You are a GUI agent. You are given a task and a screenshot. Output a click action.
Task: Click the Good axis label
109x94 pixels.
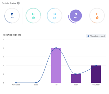click(x=36, y=85)
